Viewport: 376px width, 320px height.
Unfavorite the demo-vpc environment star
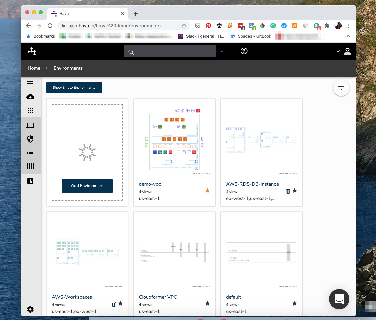coord(208,191)
